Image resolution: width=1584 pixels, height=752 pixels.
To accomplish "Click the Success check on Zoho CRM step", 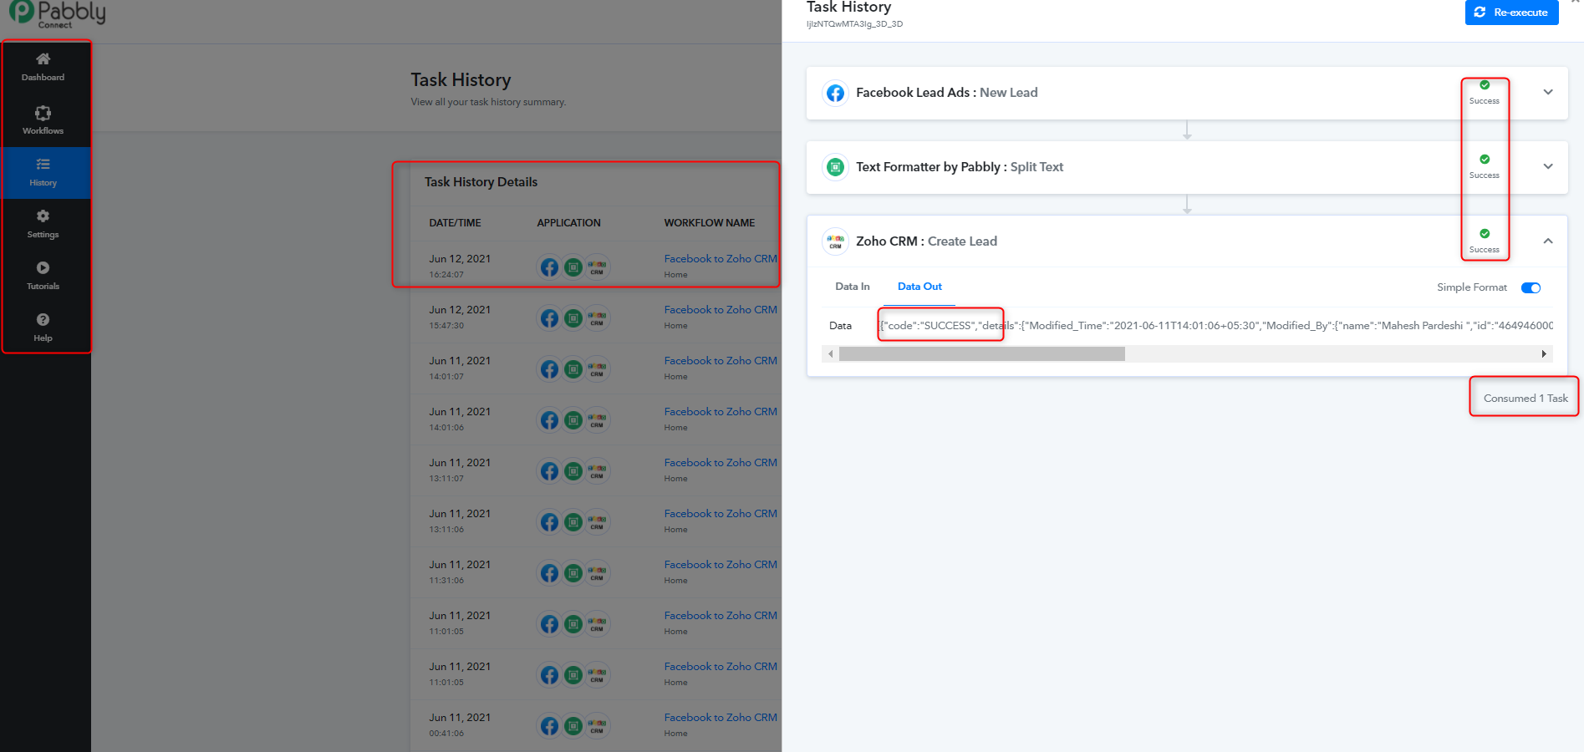I will point(1485,234).
